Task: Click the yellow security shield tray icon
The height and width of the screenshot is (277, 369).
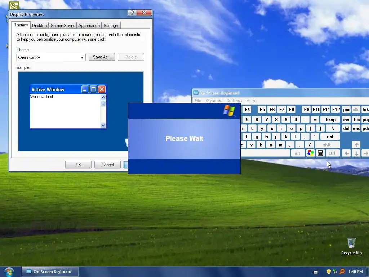Action: click(x=329, y=272)
